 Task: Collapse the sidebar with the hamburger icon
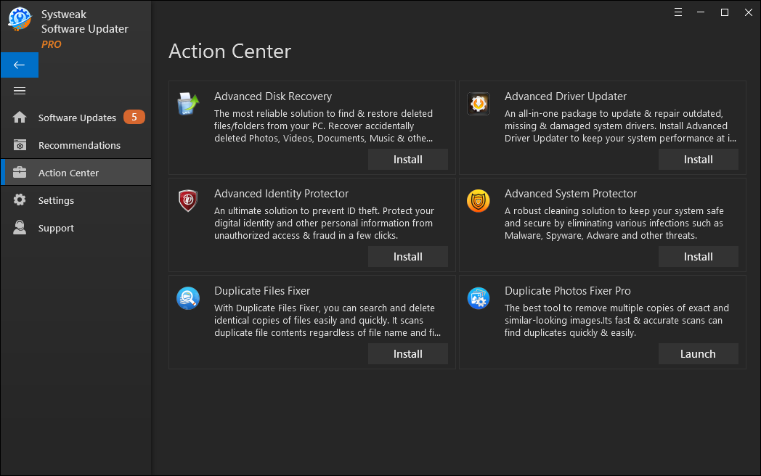pyautogui.click(x=20, y=91)
